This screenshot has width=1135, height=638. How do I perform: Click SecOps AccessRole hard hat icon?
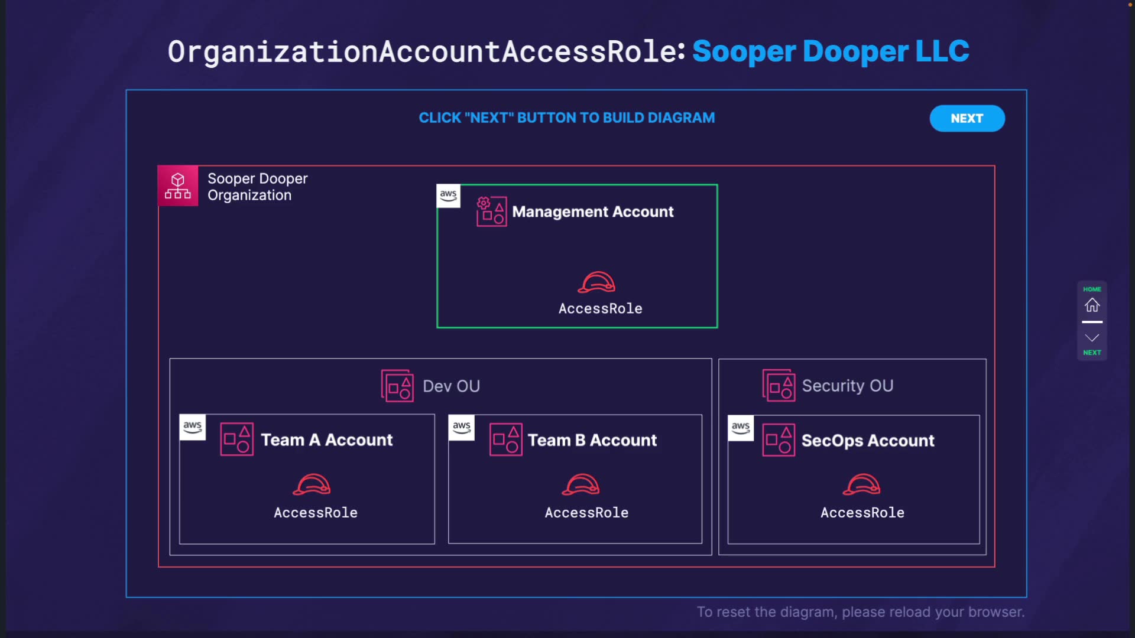pyautogui.click(x=861, y=484)
